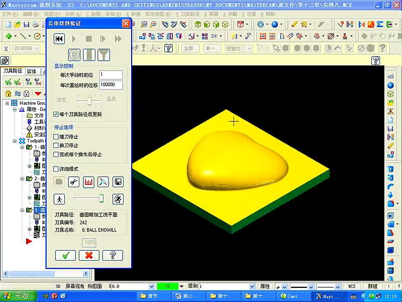Collapse the Toolpath Group tree node
The image size is (402, 302).
click(15, 141)
